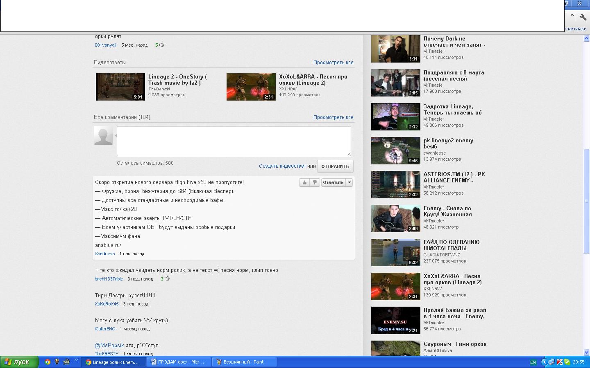Open green check mark tray icon
Image resolution: width=590 pixels, height=368 pixels.
point(567,362)
